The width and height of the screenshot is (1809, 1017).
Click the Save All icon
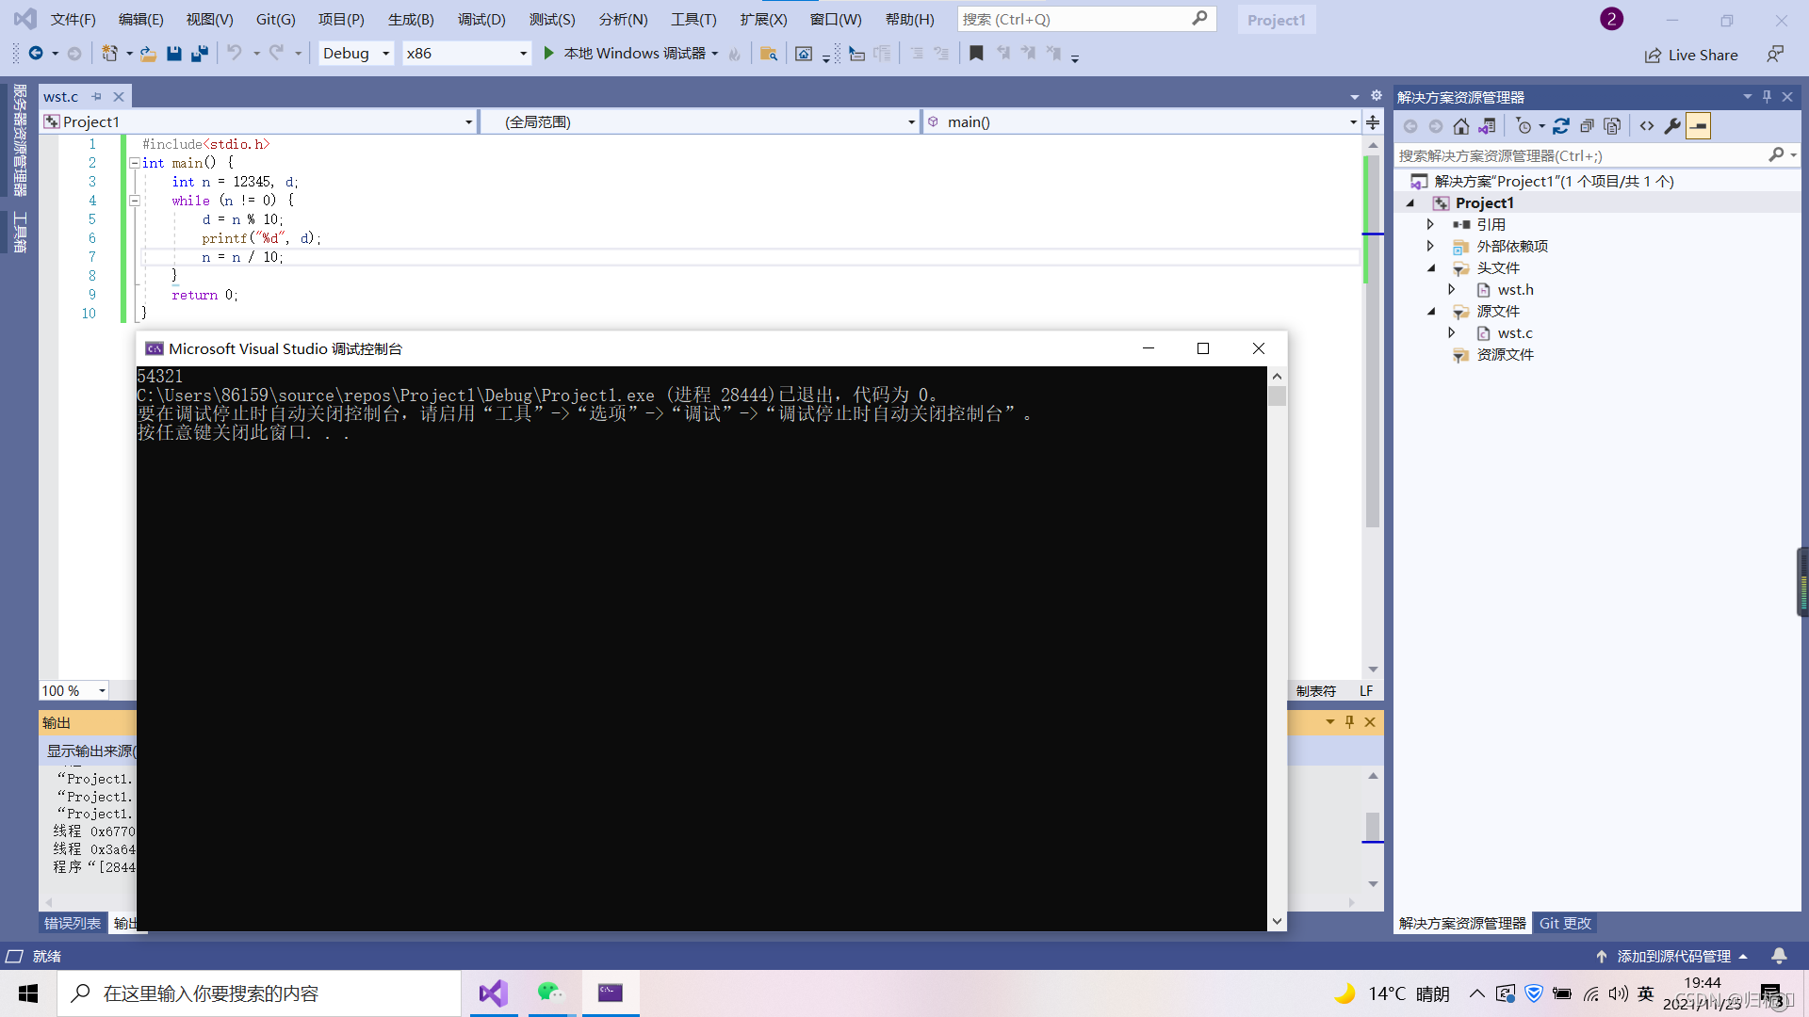tap(200, 54)
